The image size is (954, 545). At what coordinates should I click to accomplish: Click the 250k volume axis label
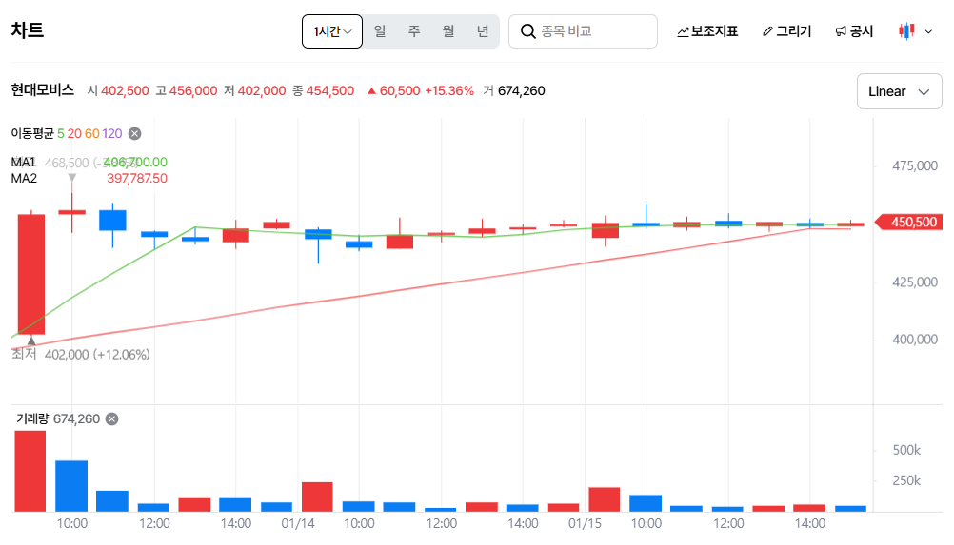906,480
